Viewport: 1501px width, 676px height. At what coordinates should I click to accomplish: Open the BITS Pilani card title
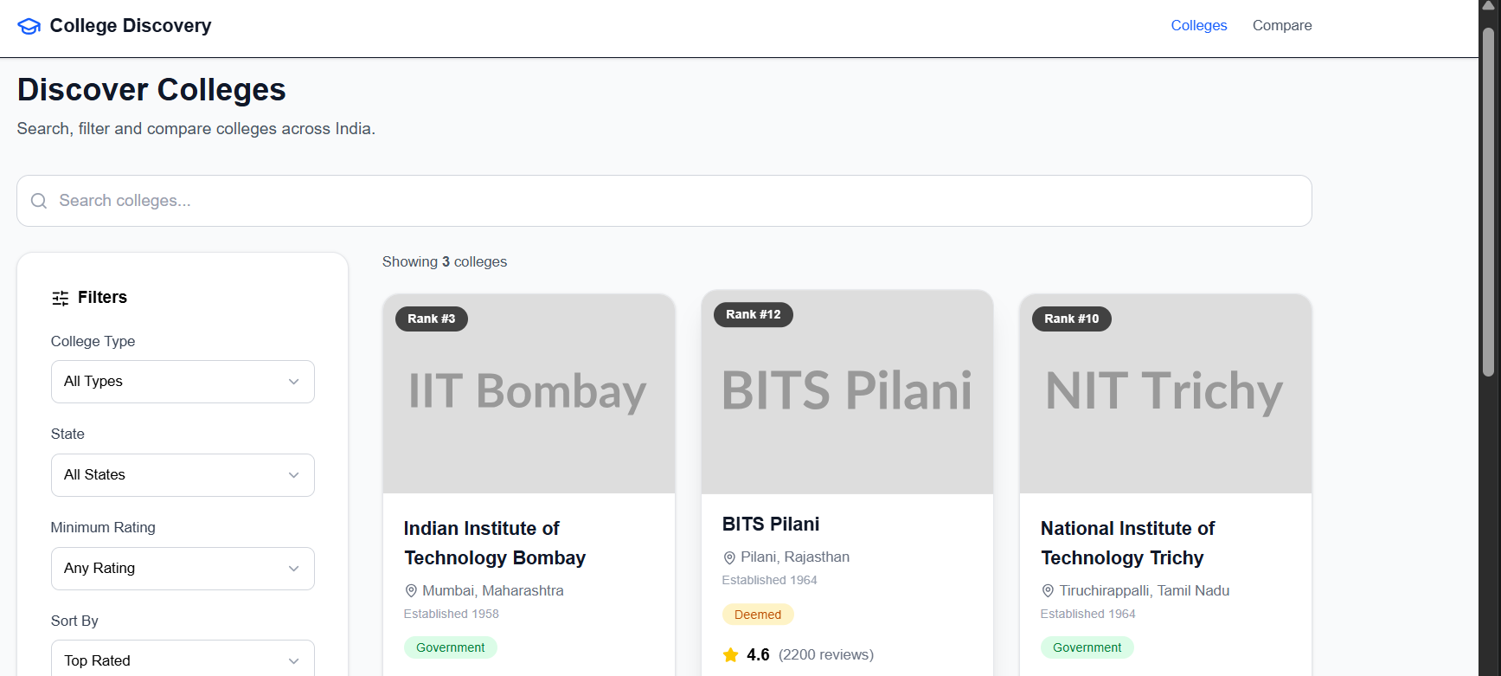[x=771, y=525]
